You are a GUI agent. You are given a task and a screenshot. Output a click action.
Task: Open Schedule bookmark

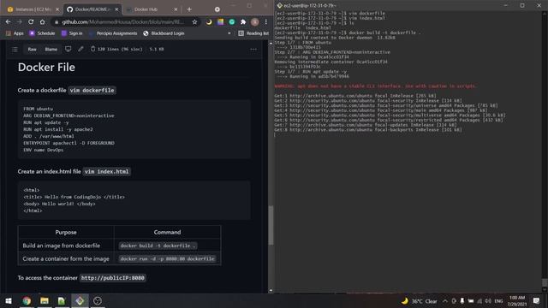(42, 33)
